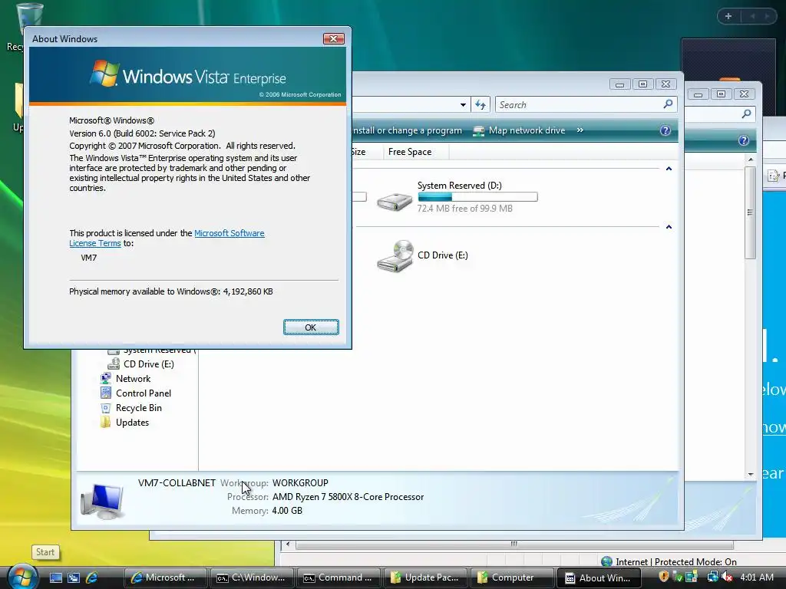The height and width of the screenshot is (589, 786).
Task: Click the System Reserved (D:) usage bar
Action: pos(477,197)
